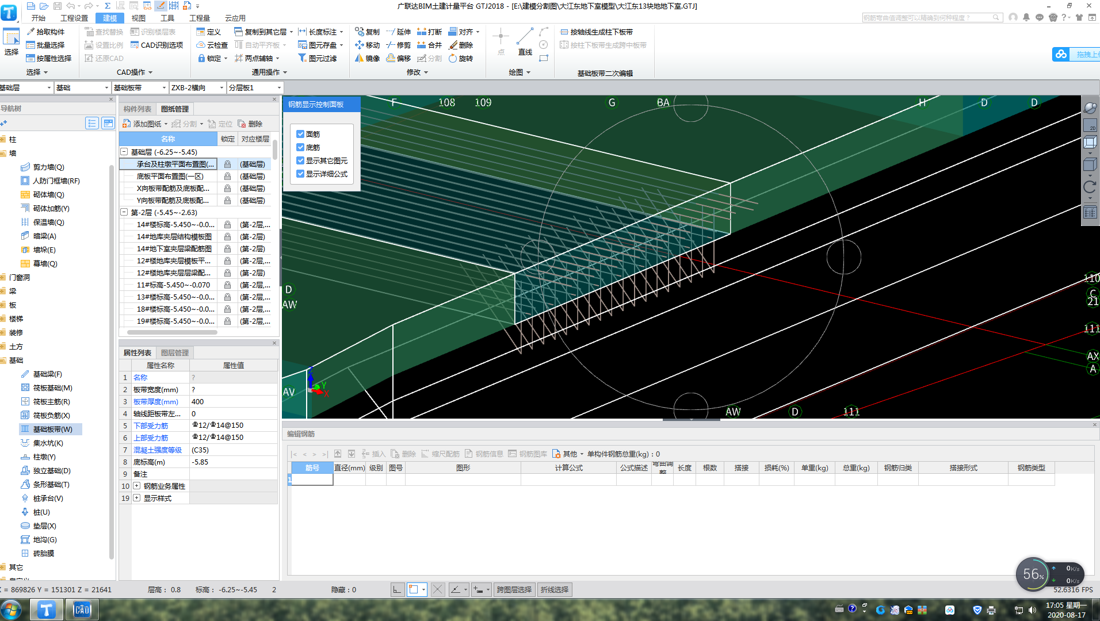Image resolution: width=1100 pixels, height=621 pixels.
Task: Select 独立基础(D) in navigation tree
Action: (x=46, y=470)
